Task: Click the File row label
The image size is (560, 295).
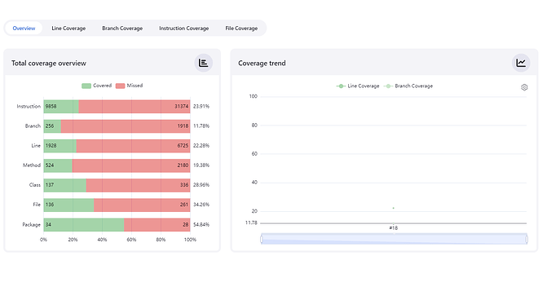Action: [x=37, y=205]
